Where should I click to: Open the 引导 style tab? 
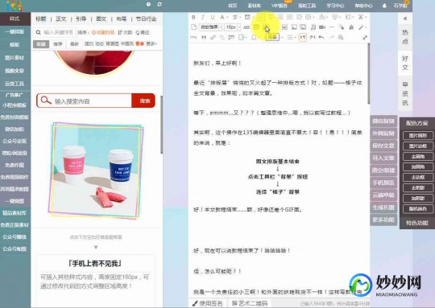(81, 18)
